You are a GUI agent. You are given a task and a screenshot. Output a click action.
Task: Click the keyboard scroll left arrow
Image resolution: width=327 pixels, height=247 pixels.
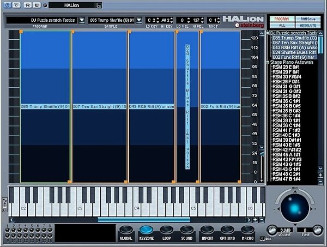click(11, 220)
